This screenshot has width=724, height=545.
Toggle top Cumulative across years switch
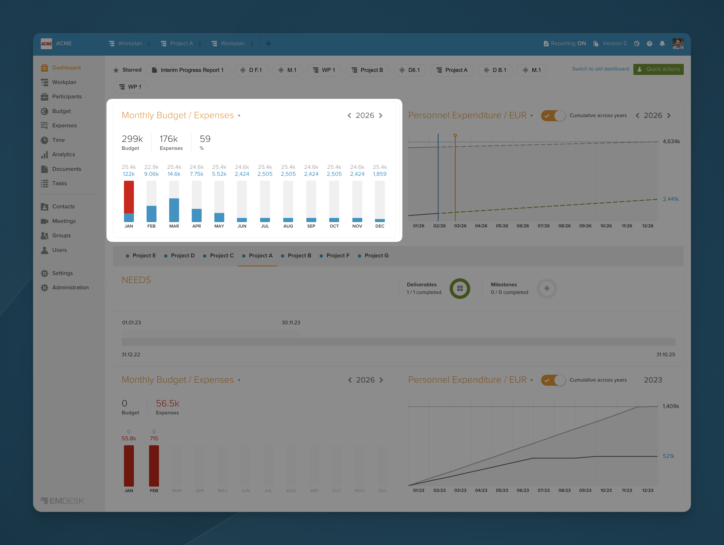553,115
